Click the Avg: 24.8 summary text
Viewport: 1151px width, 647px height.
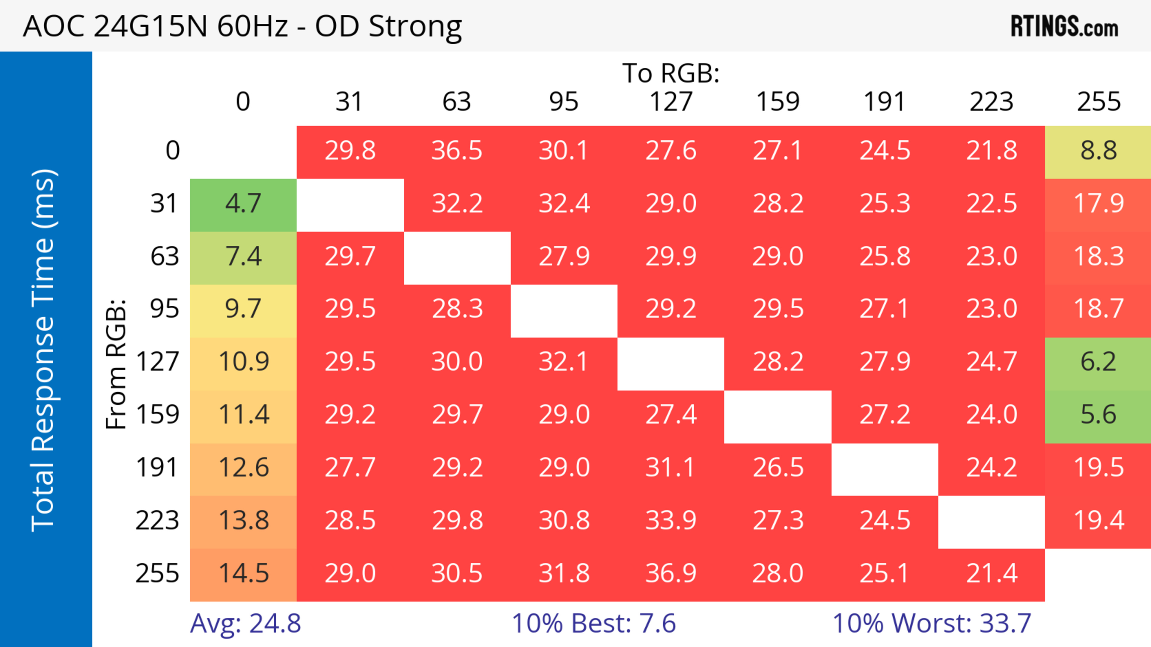[x=245, y=623]
